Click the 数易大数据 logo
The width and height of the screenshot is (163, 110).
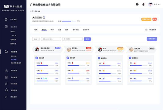[13, 6]
